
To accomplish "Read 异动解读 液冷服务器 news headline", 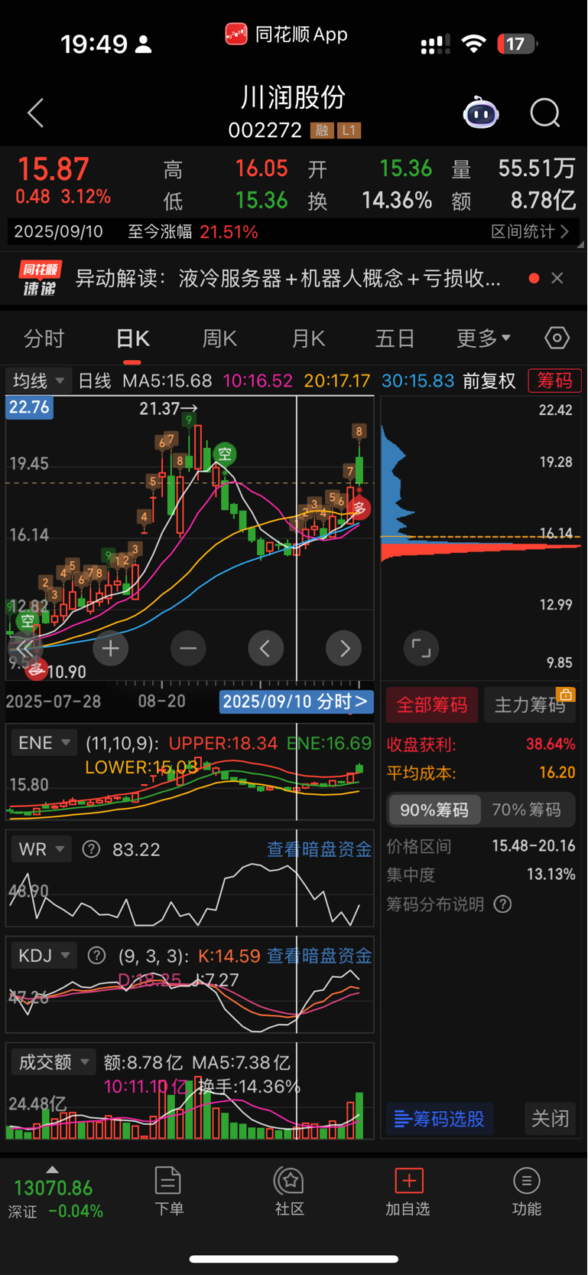I will click(x=288, y=278).
